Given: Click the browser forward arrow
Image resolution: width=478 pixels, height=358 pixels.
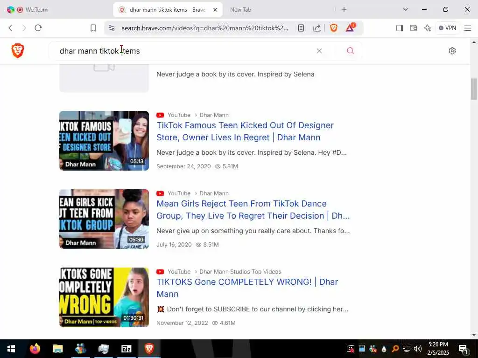Looking at the screenshot, I should [24, 28].
